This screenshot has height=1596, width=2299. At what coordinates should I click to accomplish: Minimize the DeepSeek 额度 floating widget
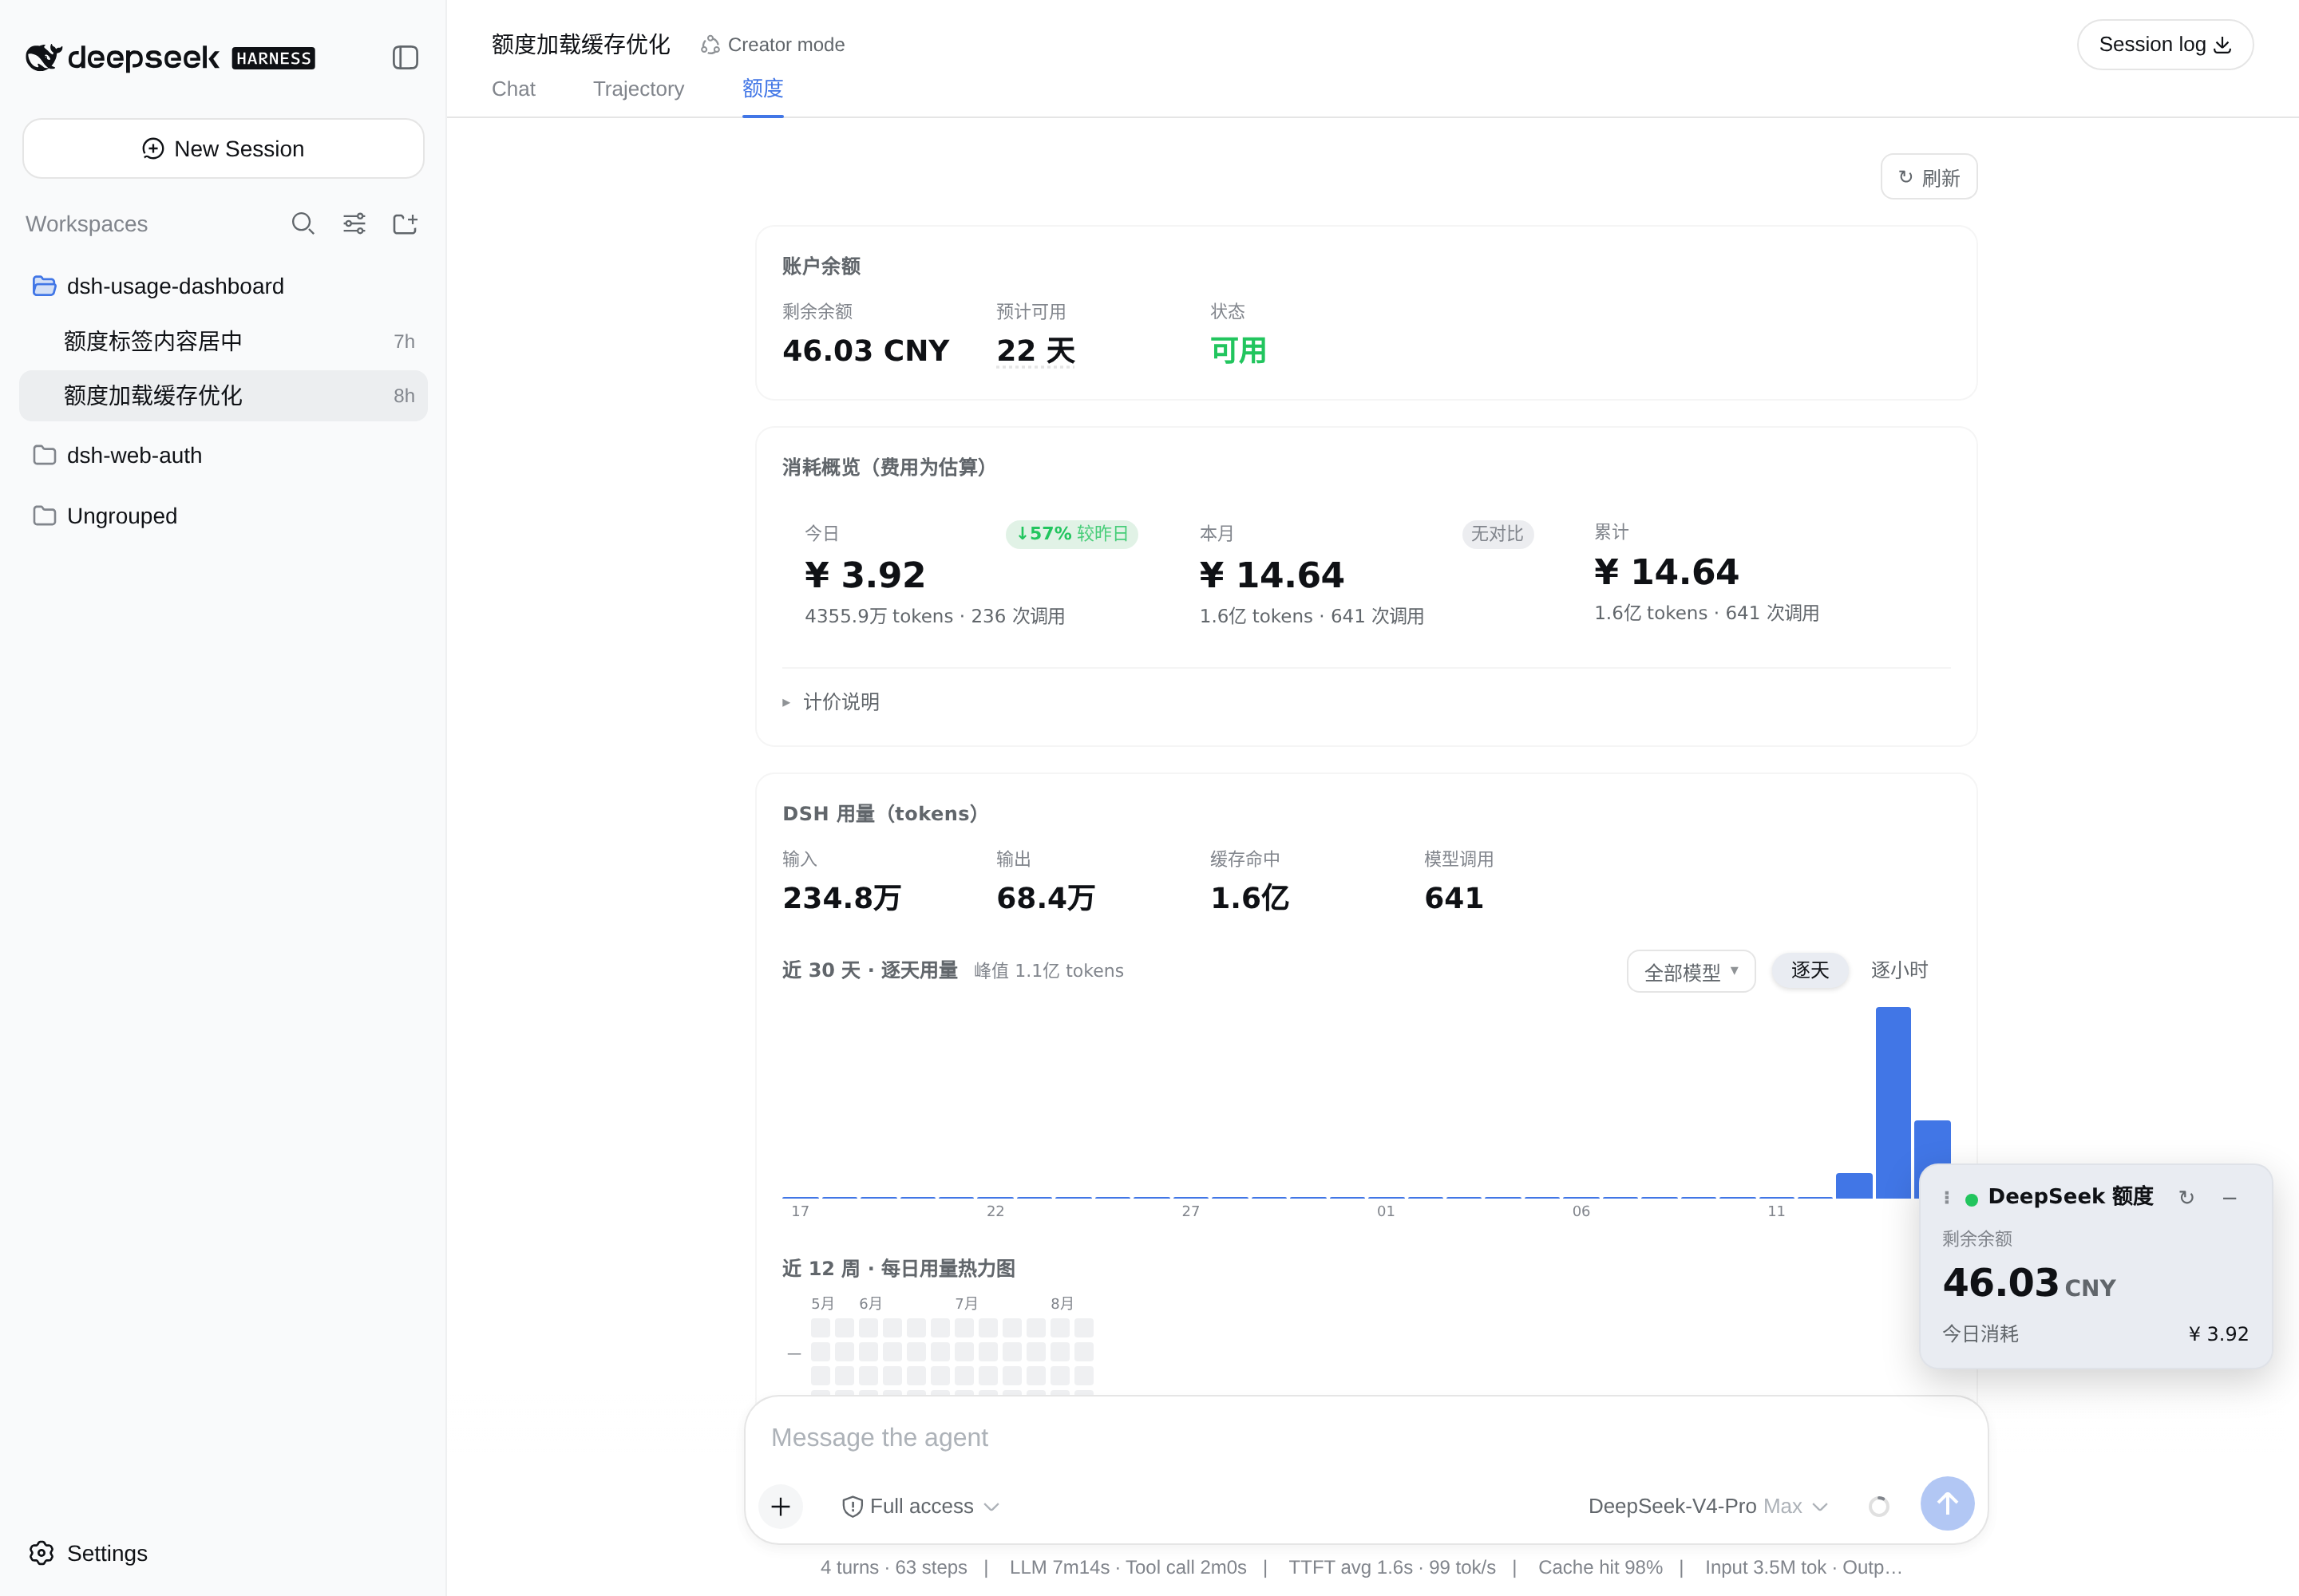pos(2230,1197)
